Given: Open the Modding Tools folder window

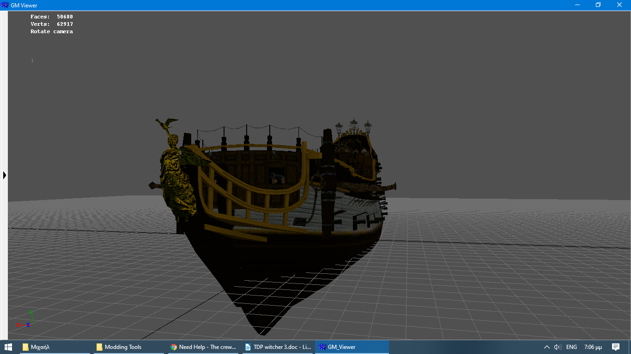Looking at the screenshot, I should point(128,347).
